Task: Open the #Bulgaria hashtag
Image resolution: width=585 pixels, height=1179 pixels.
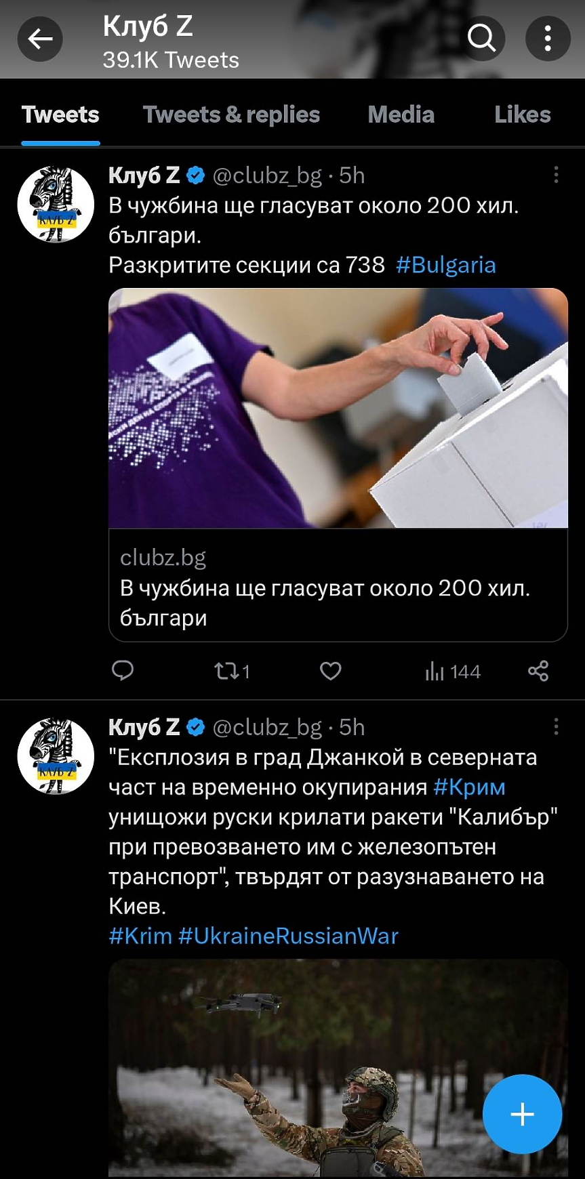Action: pos(445,265)
